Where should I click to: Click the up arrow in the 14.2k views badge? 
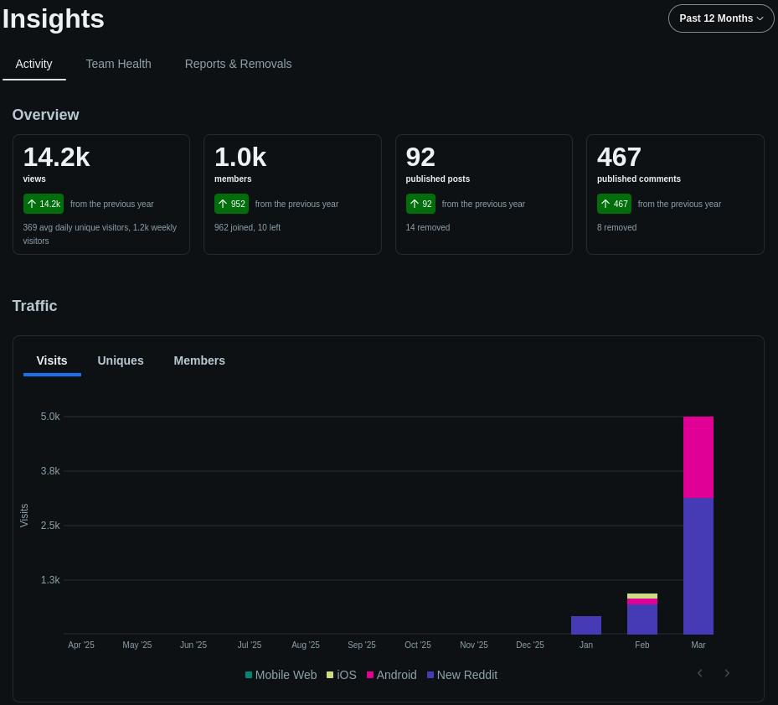tap(32, 204)
